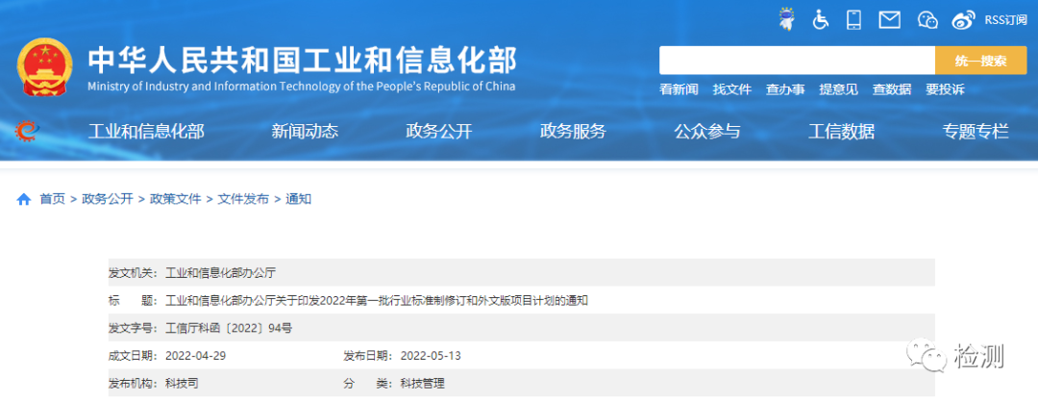Click 政策文件 in the breadcrumb

click(176, 199)
